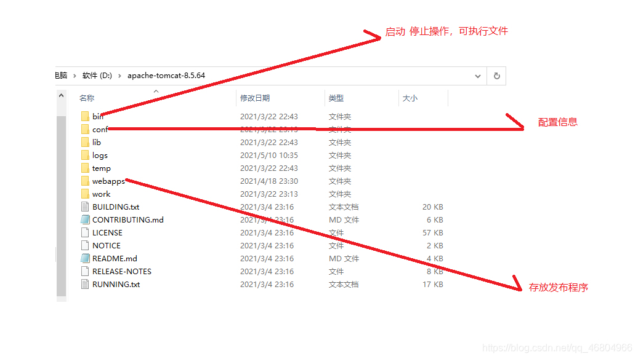Select the temp folder icon
638x359 pixels.
click(85, 168)
